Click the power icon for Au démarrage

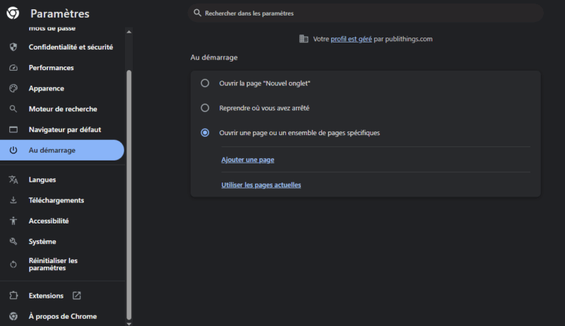[13, 150]
